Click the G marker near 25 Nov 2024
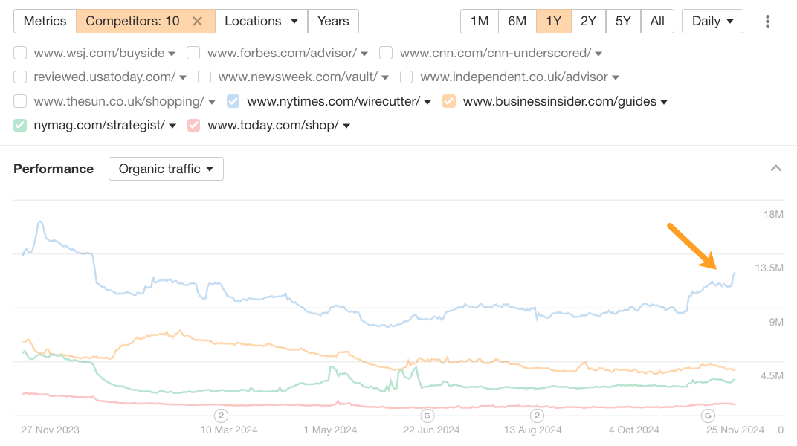Image resolution: width=797 pixels, height=446 pixels. (x=708, y=416)
